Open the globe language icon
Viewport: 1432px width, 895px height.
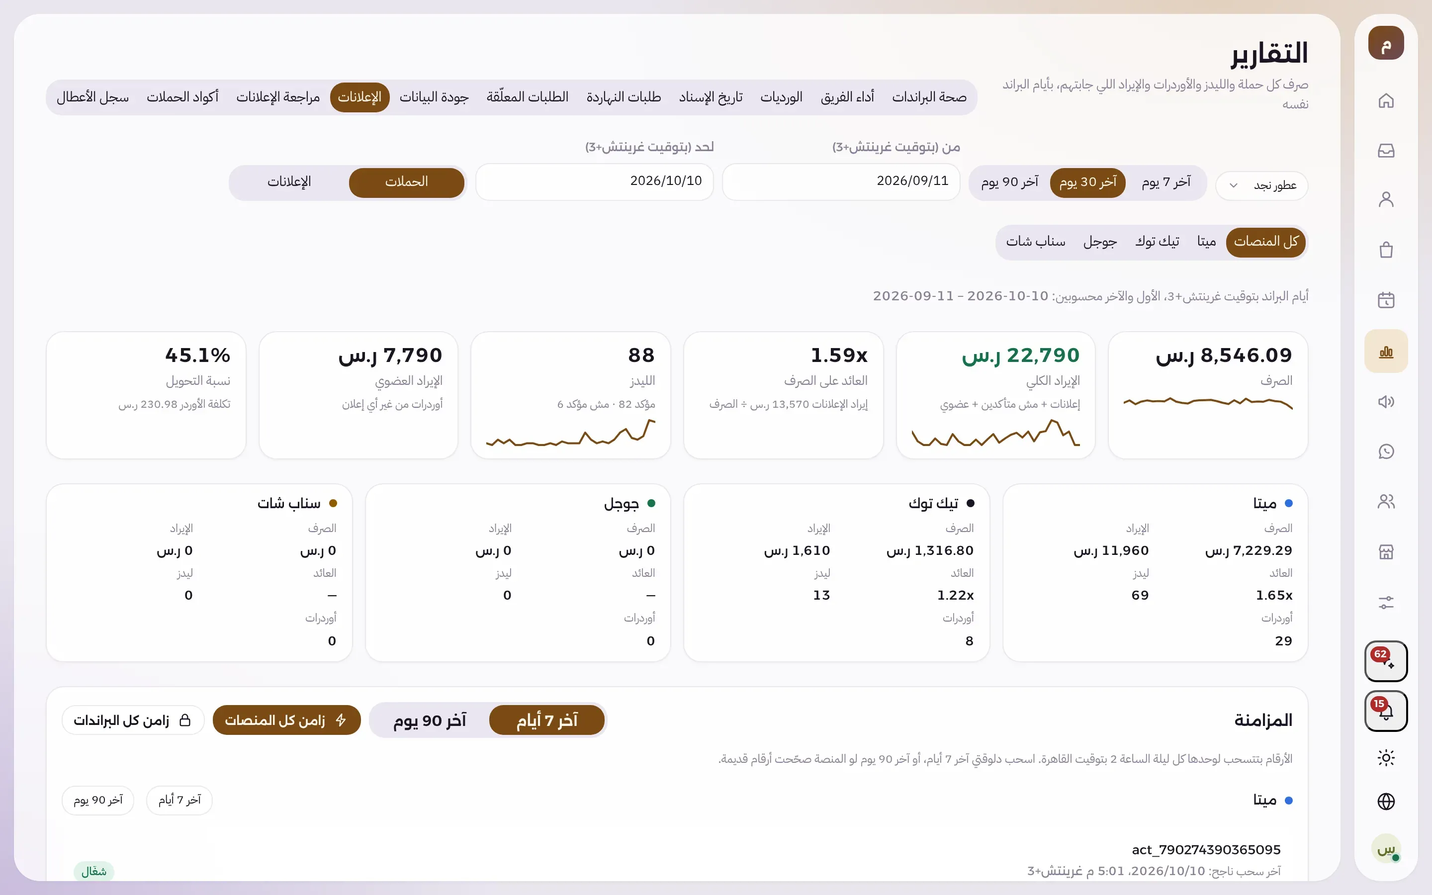click(1386, 802)
